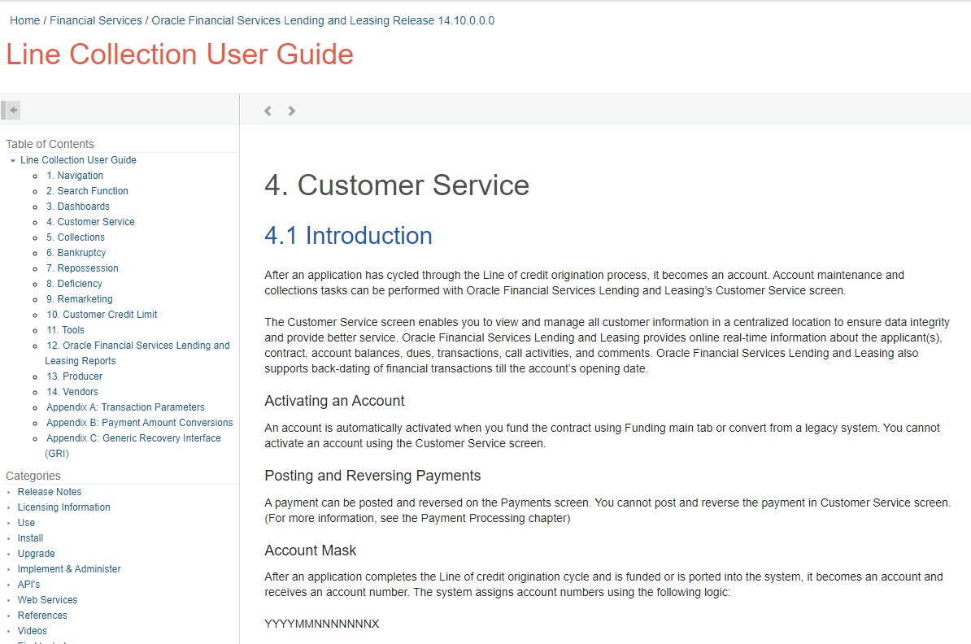Screen dimensions: 971x644
Task: Open Appendix A: Transaction Parameters
Action: point(126,407)
